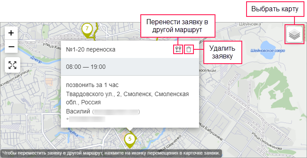
Task: Click the 08:00 — 19:00 time window
Action: [x=86, y=67]
